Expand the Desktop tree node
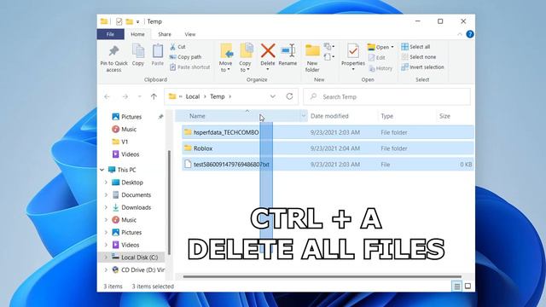Viewport: 546px width, 307px height. pyautogui.click(x=106, y=182)
